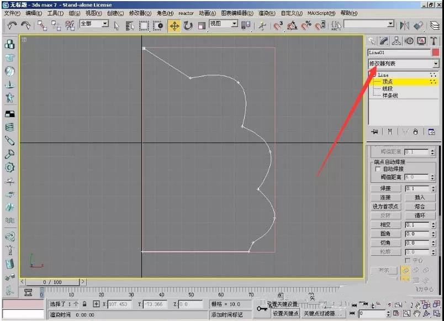The image size is (444, 321).
Task: Click the Redo arrow icon
Action: [26, 25]
